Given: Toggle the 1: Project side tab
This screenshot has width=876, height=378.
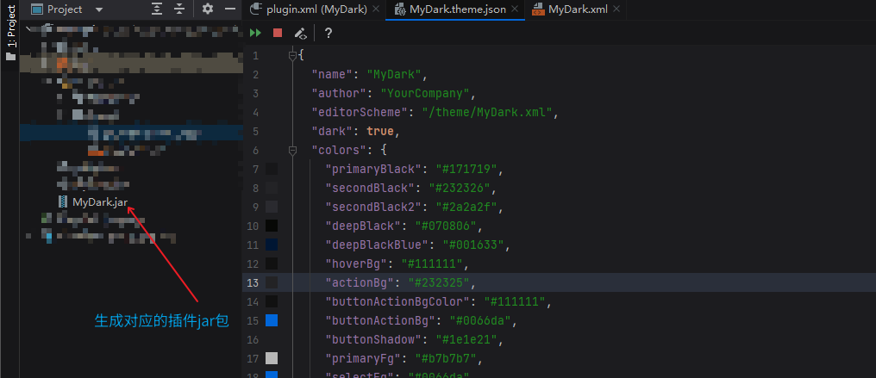Looking at the screenshot, I should 10,34.
